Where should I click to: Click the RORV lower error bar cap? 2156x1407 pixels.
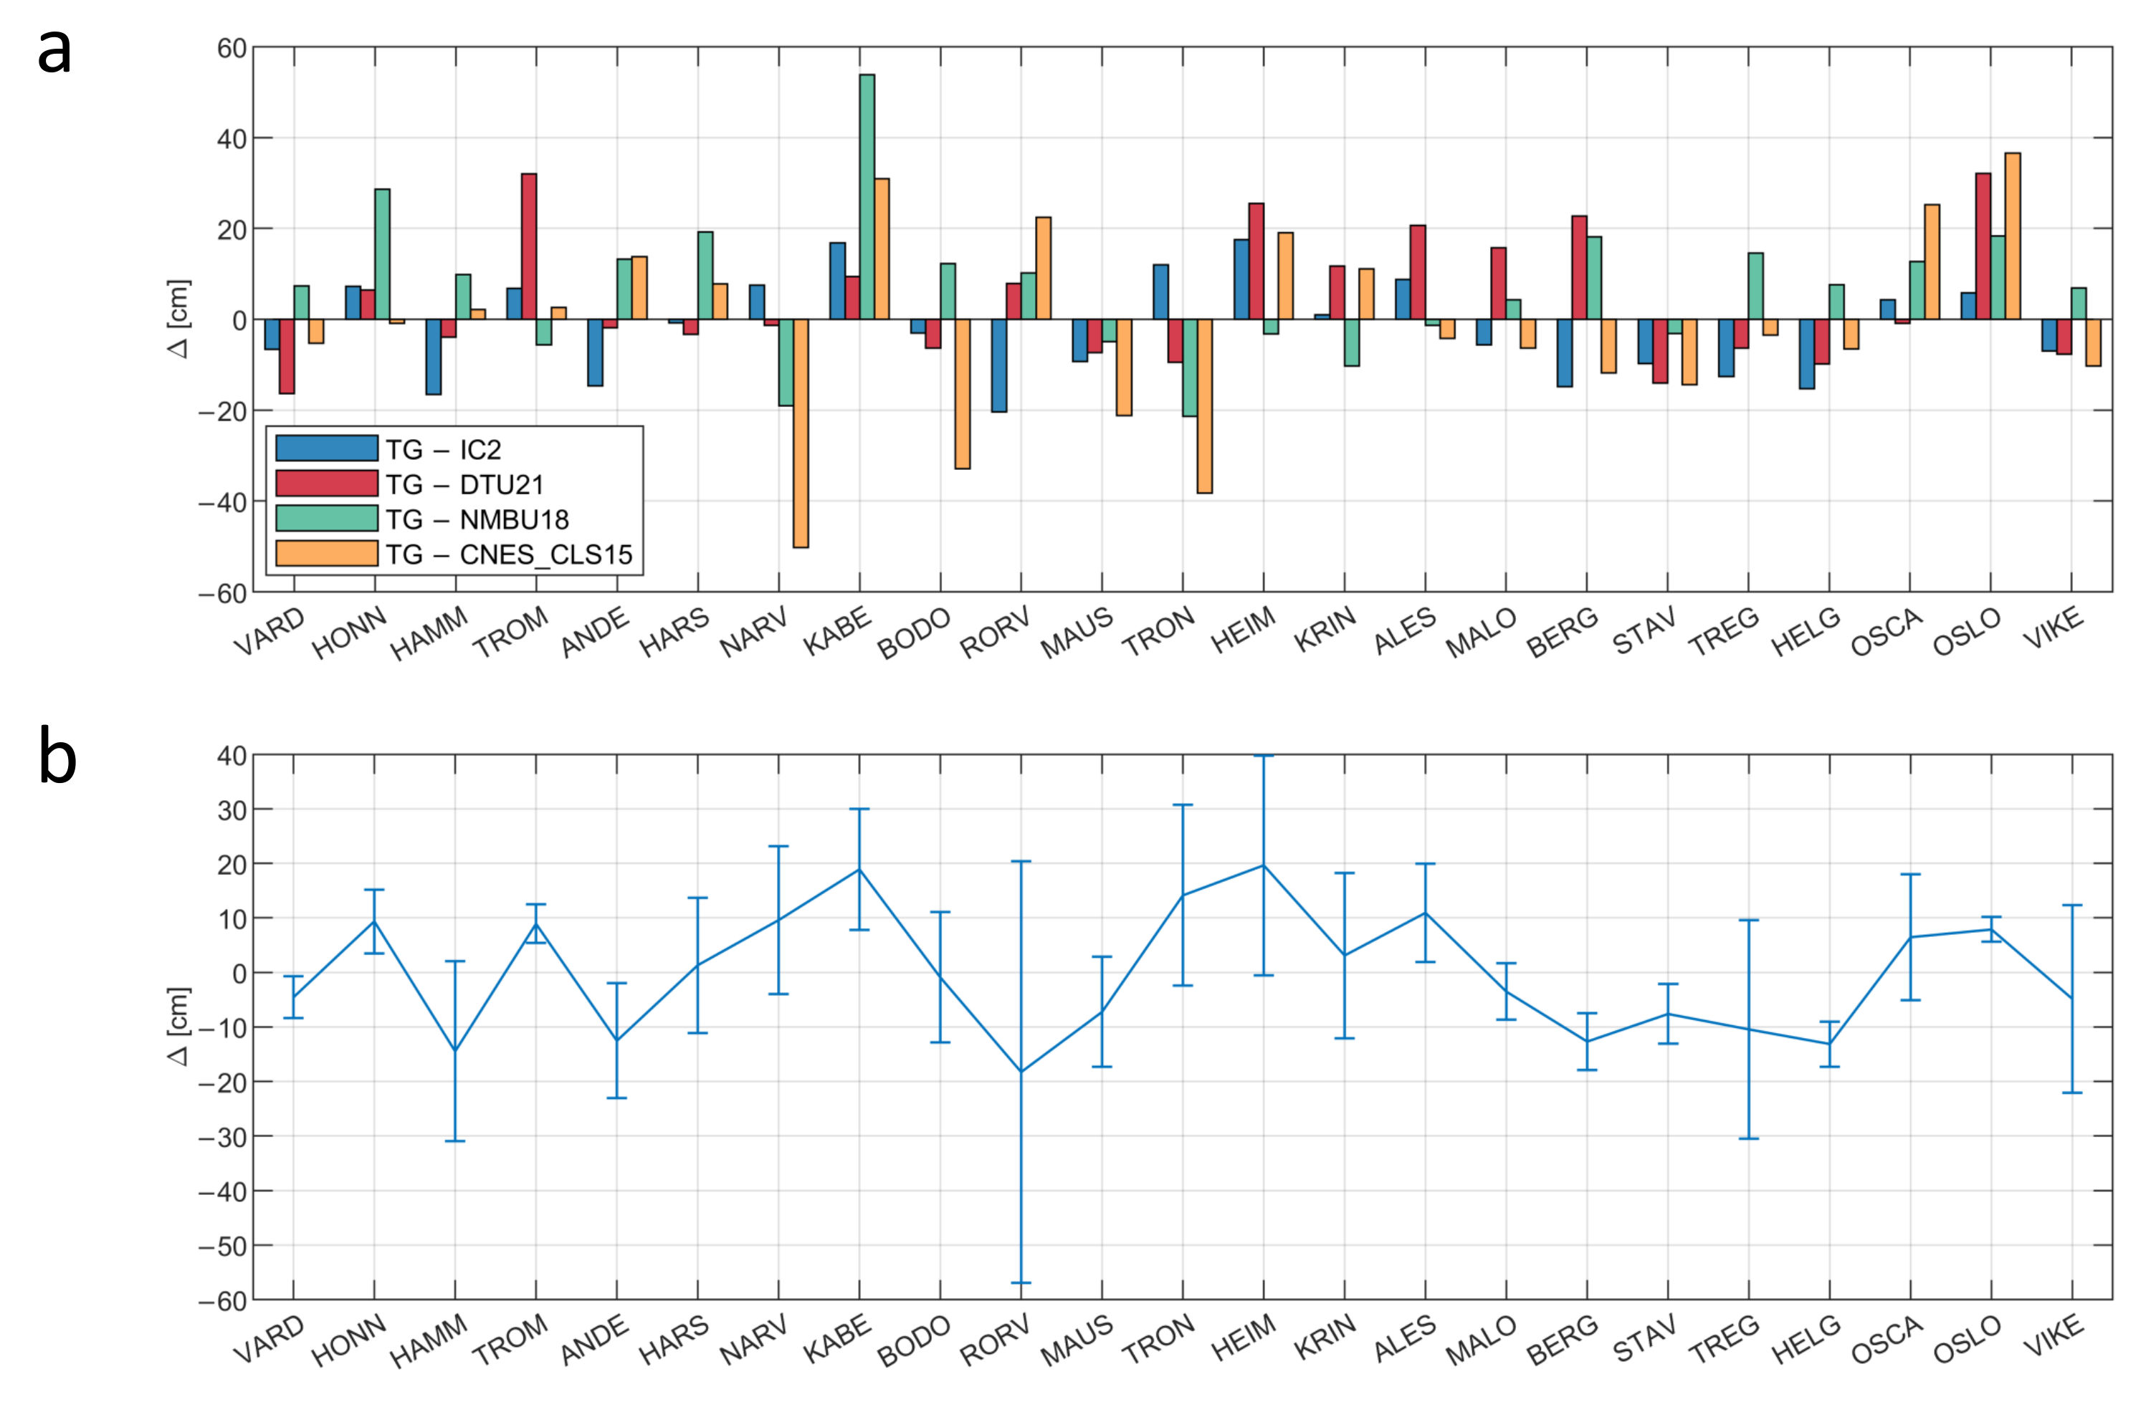point(1021,1283)
